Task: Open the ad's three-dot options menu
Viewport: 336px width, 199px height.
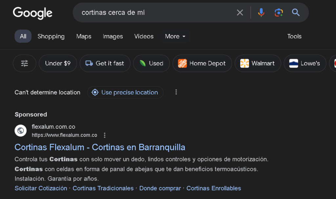Action: [x=105, y=135]
